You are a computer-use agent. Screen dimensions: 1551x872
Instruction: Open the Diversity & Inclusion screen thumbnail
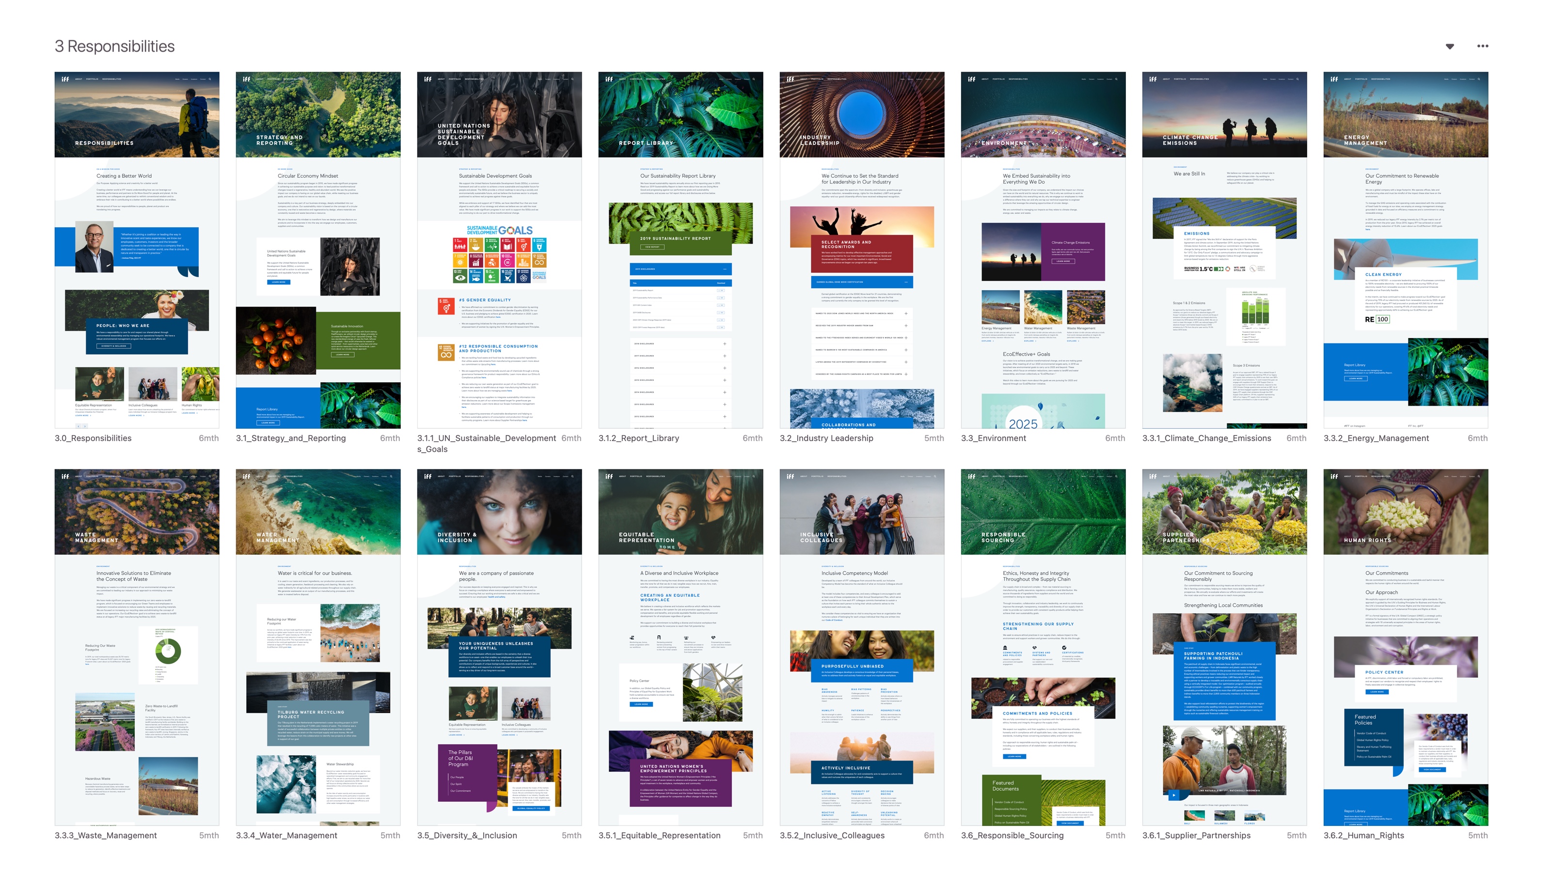[x=499, y=647]
